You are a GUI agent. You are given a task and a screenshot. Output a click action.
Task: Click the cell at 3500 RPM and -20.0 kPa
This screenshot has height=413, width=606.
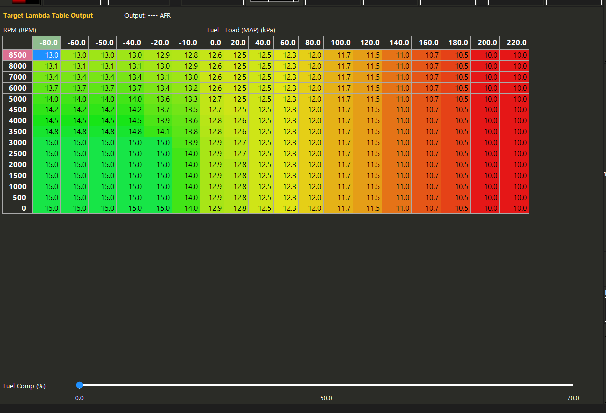[x=158, y=132]
